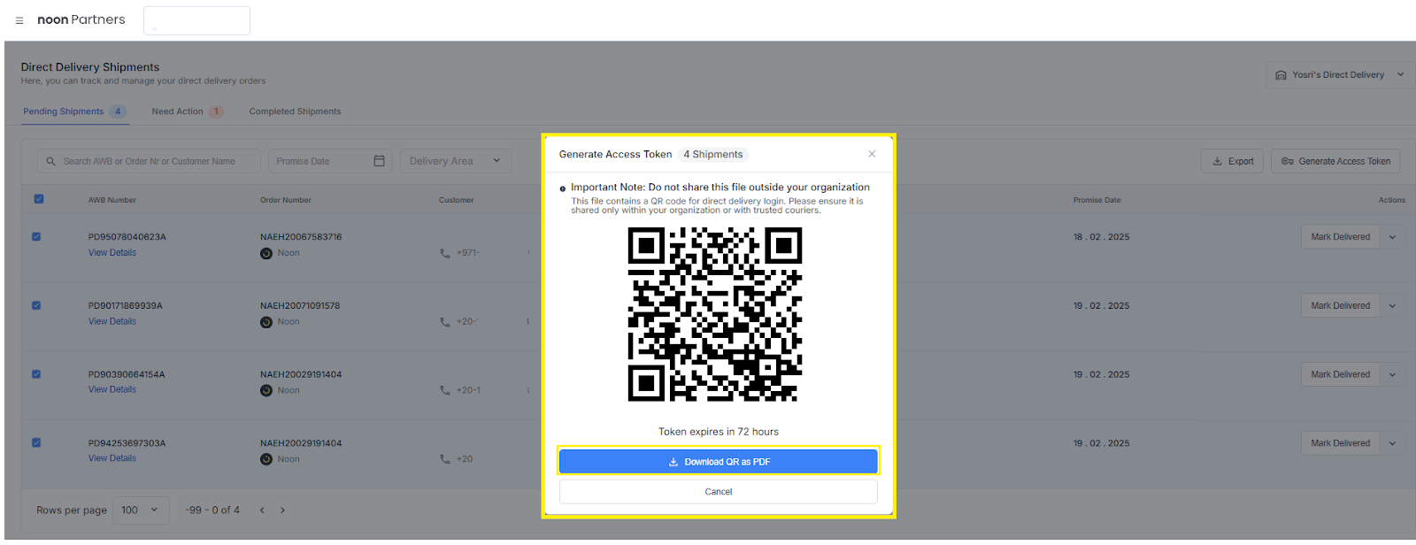1416x545 pixels.
Task: Expand actions chevron for PD90390664154A
Action: pos(1392,374)
